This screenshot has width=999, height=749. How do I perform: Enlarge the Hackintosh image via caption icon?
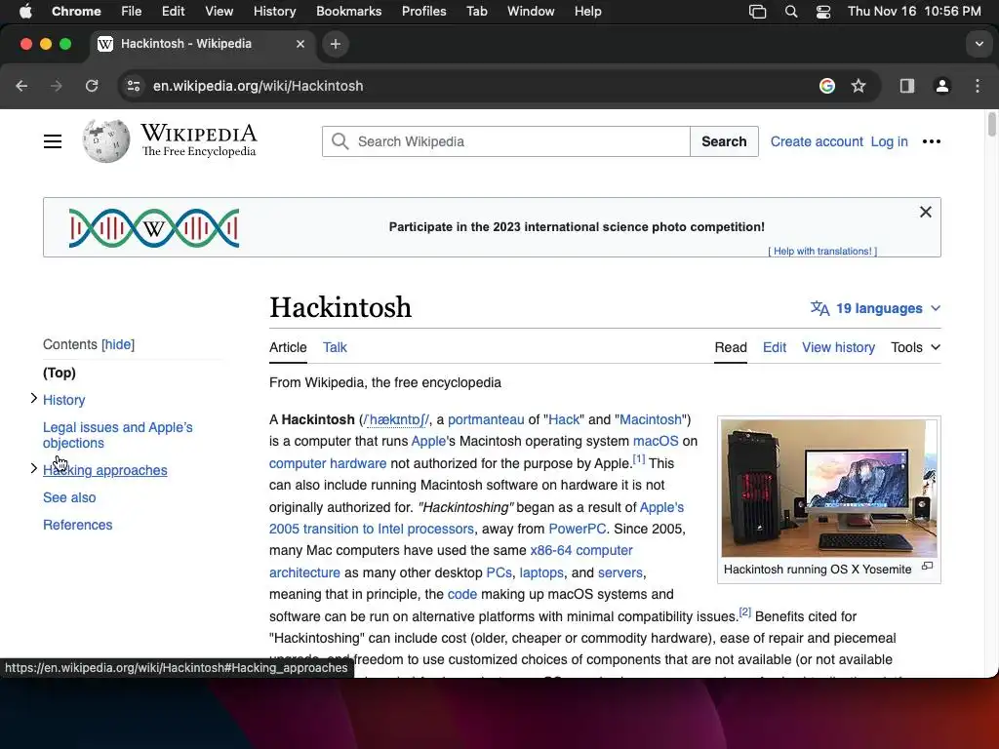point(928,567)
